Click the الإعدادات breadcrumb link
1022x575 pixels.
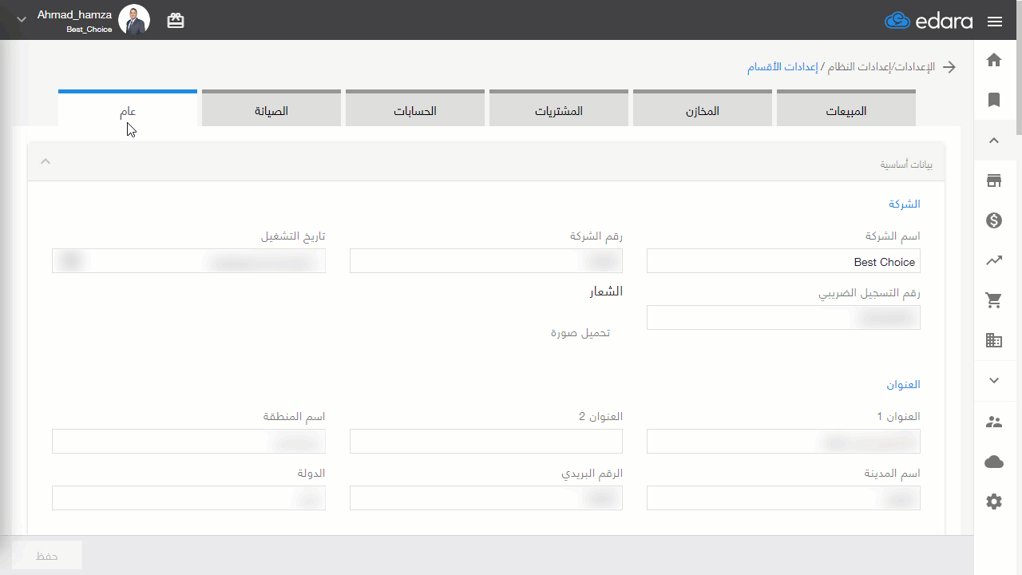coord(915,67)
